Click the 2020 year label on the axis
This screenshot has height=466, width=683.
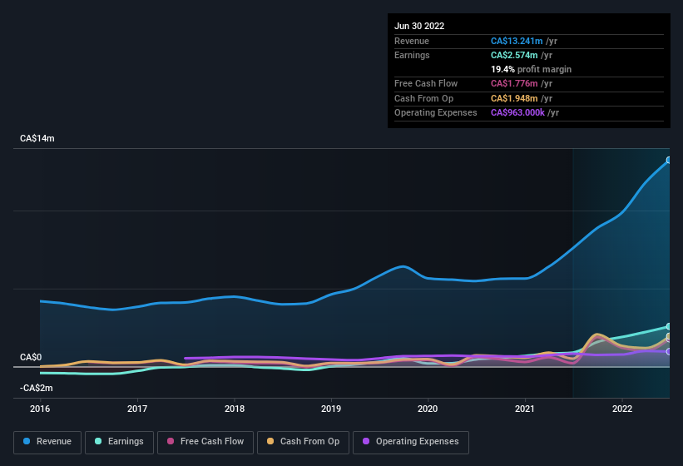pos(428,409)
